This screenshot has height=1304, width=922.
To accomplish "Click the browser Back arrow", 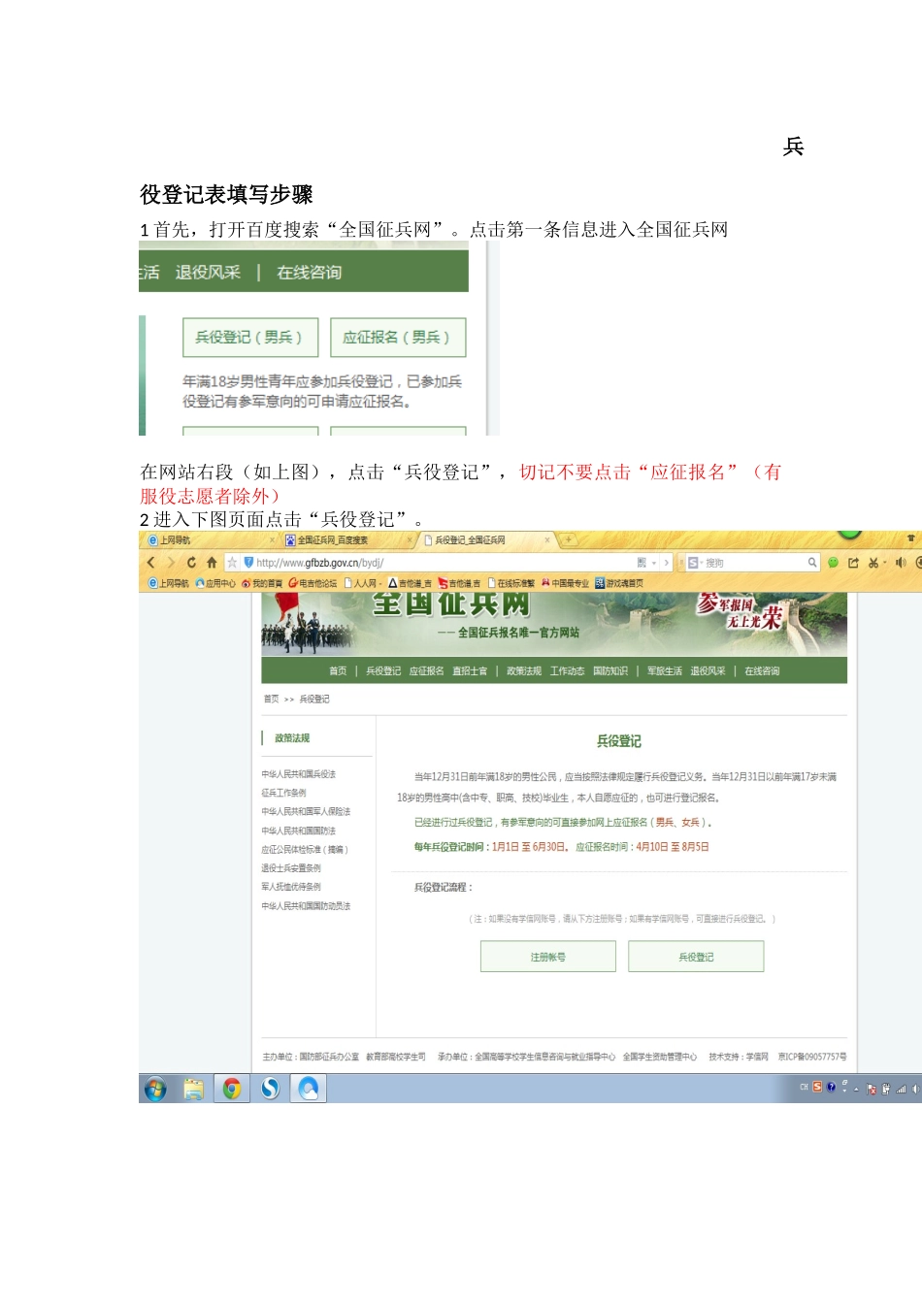I will pyautogui.click(x=150, y=563).
